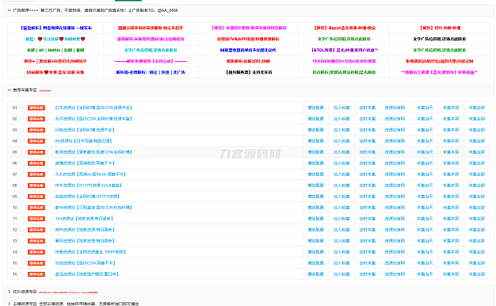Expand the 云播资源专区 section
The width and height of the screenshot is (496, 306).
coord(10,304)
